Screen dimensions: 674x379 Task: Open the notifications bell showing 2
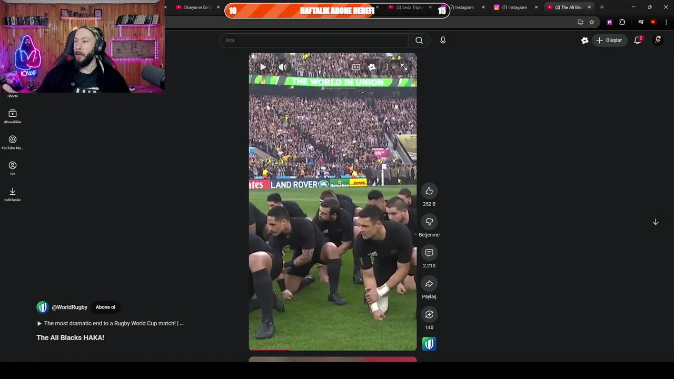[x=638, y=40]
